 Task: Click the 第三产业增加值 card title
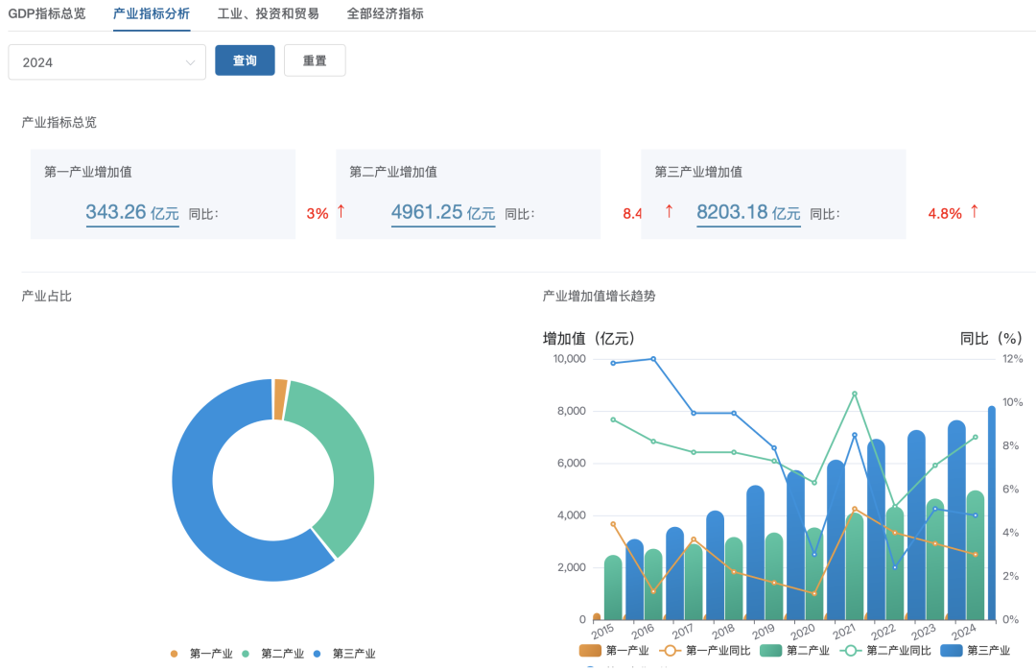click(698, 172)
